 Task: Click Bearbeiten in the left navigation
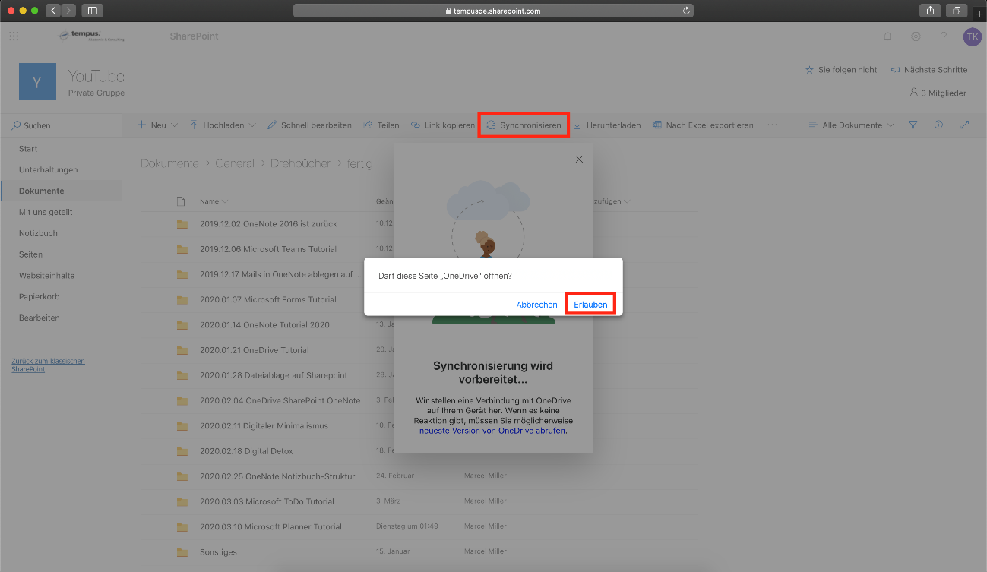(x=39, y=318)
